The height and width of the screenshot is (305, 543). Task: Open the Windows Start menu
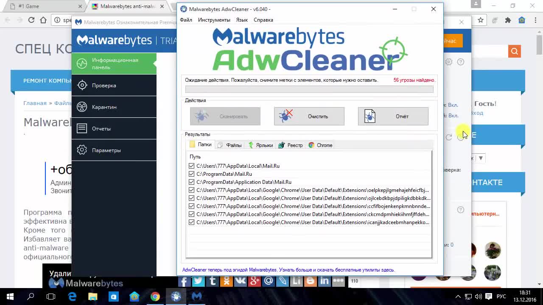(10, 297)
